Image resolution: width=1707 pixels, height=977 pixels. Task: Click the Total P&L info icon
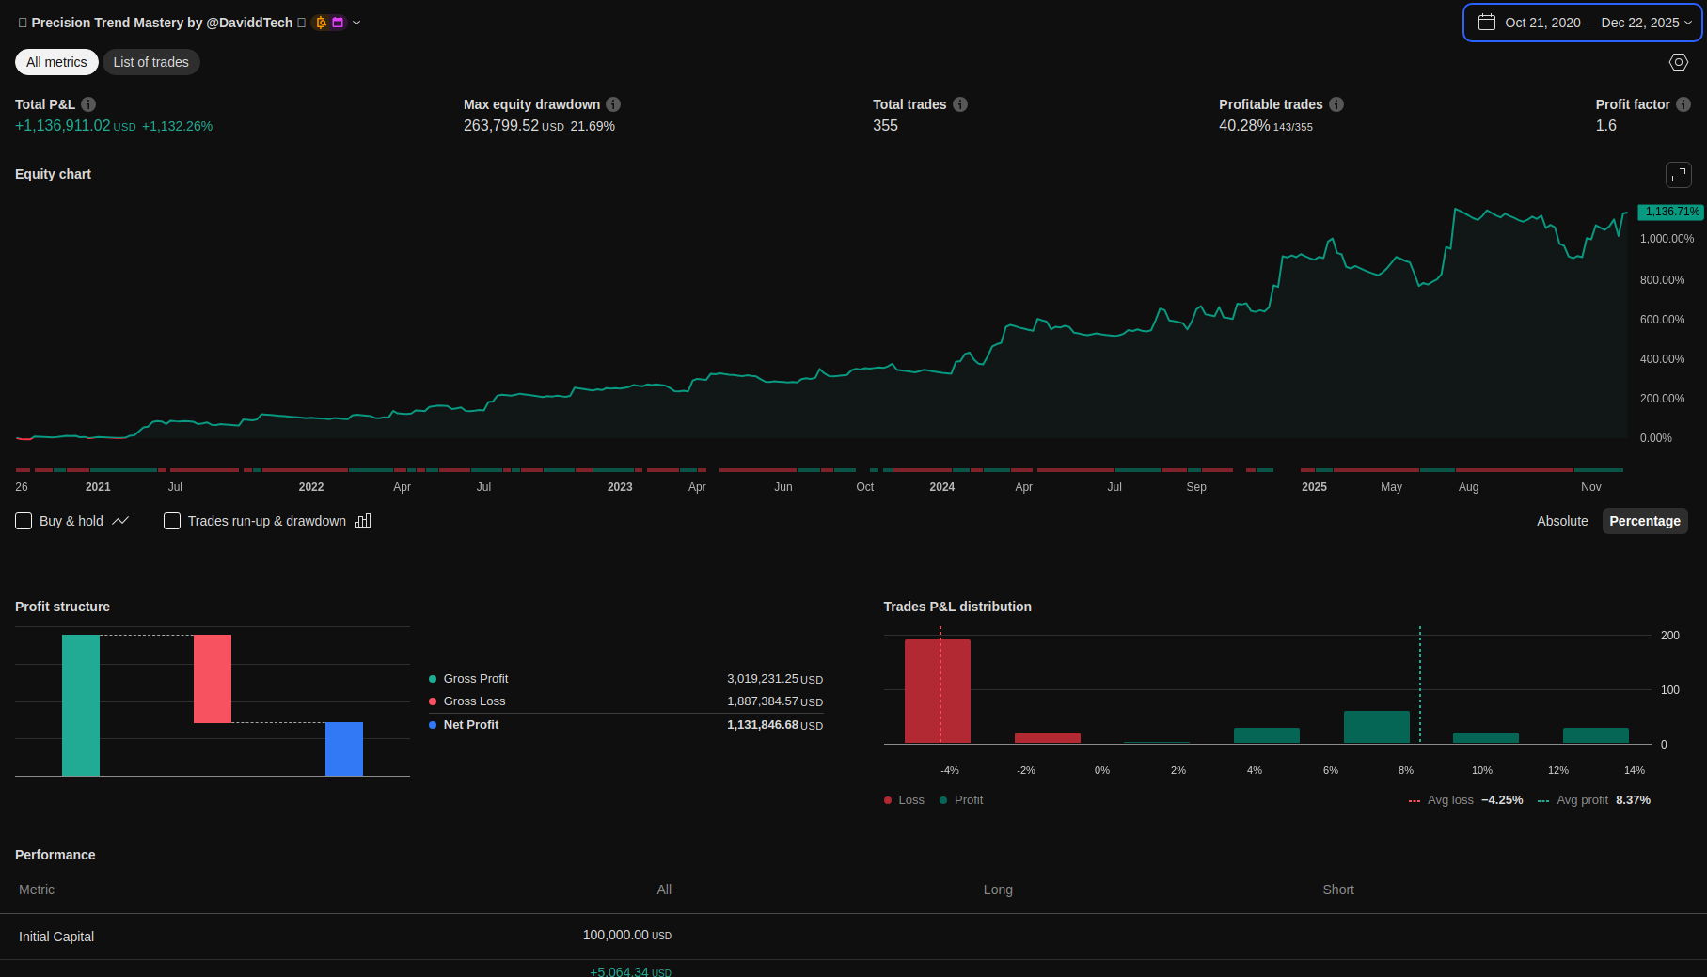coord(88,104)
